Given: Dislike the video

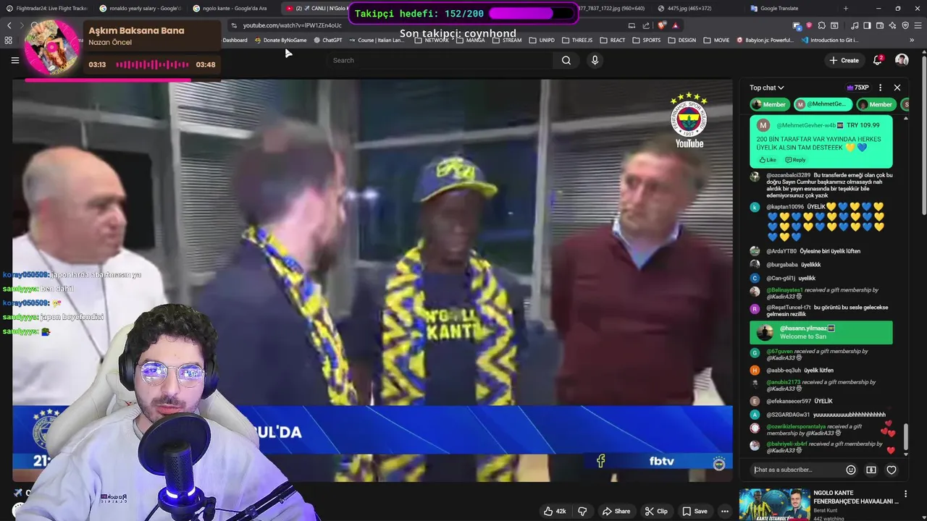Looking at the screenshot, I should coord(582,511).
